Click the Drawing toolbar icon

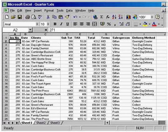tap(135, 17)
